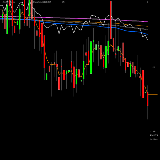Image resolution: width=160 pixels, height=160 pixels.
Task: Click the orange current-price marker at right edge
Action: [153, 94]
